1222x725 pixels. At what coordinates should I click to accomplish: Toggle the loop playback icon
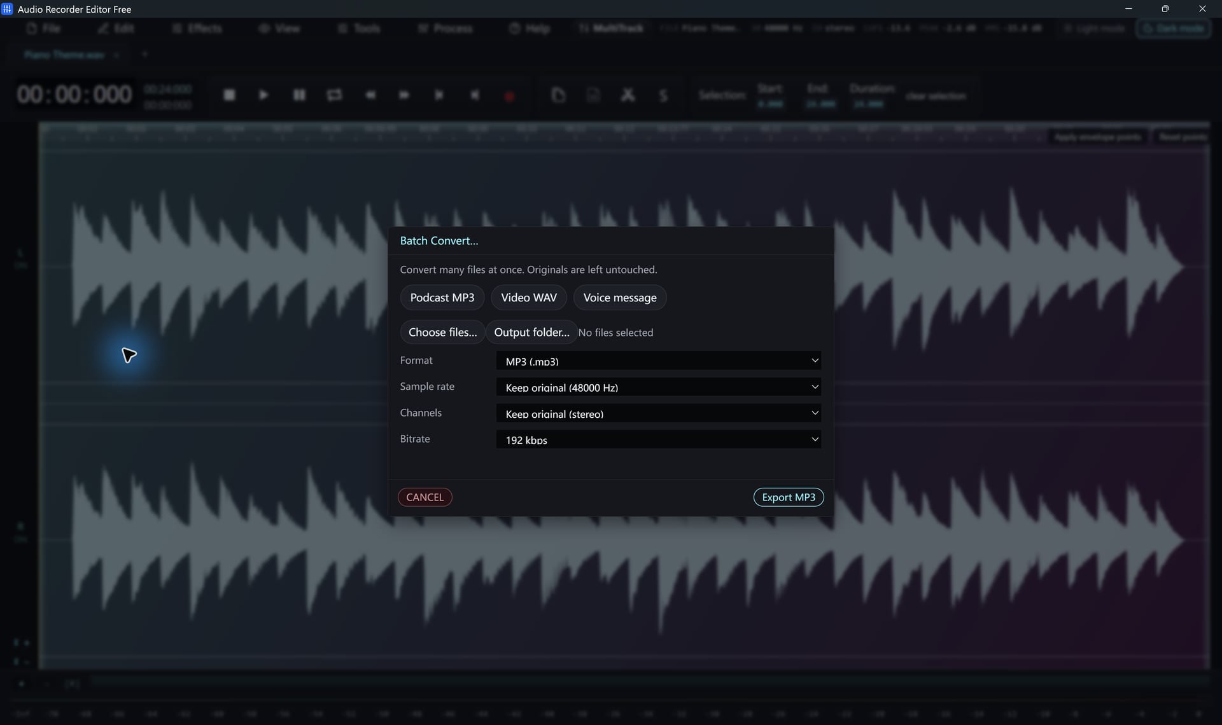tap(334, 95)
